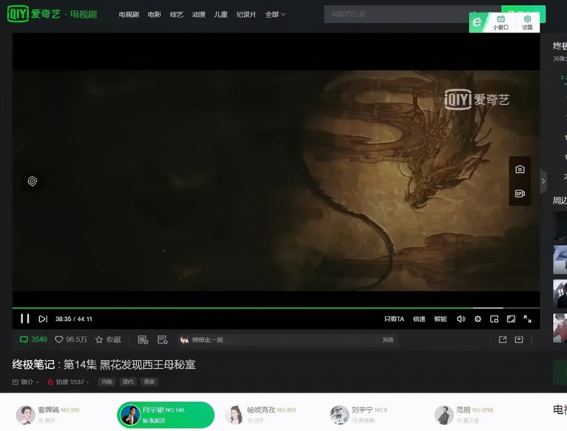Click the green browser e icon
Viewport: 567px width, 431px height.
[x=477, y=22]
